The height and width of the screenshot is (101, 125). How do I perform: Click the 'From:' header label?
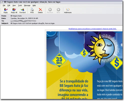click(x=4, y=16)
